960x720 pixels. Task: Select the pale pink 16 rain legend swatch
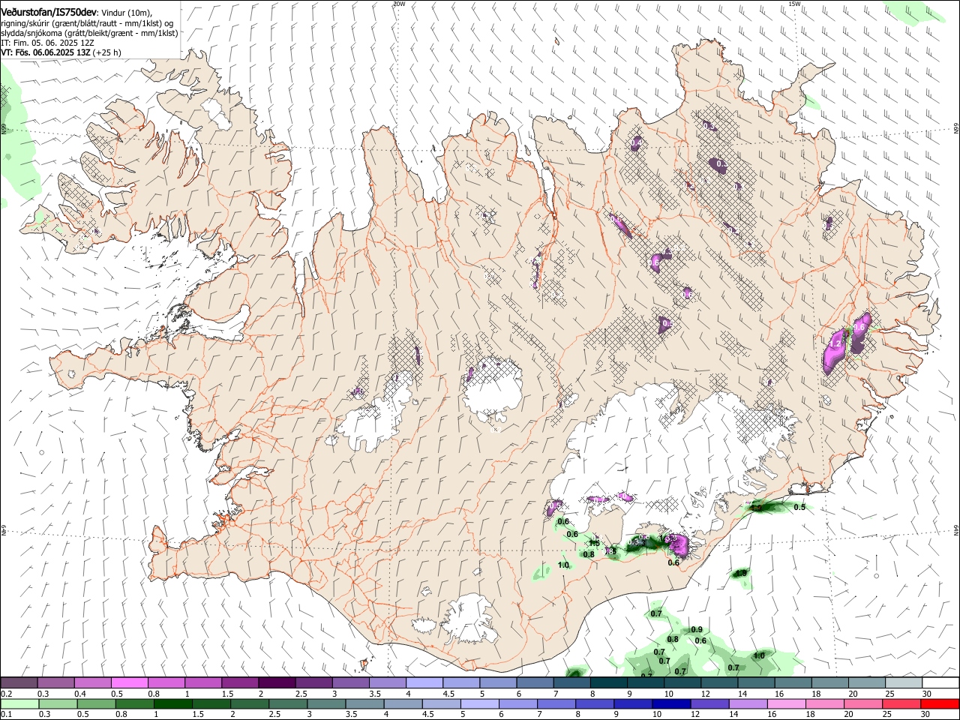point(785,703)
